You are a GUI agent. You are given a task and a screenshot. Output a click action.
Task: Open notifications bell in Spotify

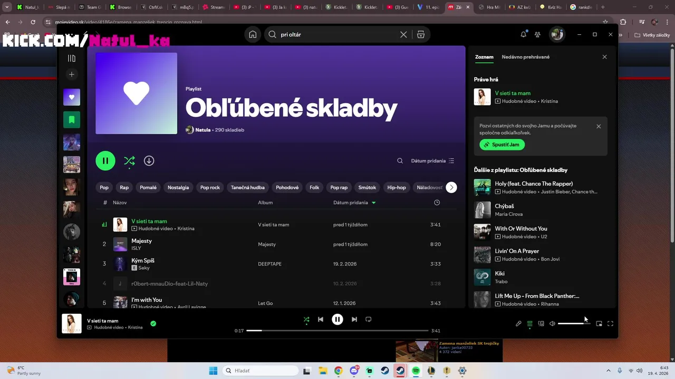tap(523, 34)
